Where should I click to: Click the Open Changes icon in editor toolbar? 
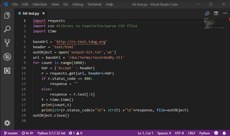207,13
